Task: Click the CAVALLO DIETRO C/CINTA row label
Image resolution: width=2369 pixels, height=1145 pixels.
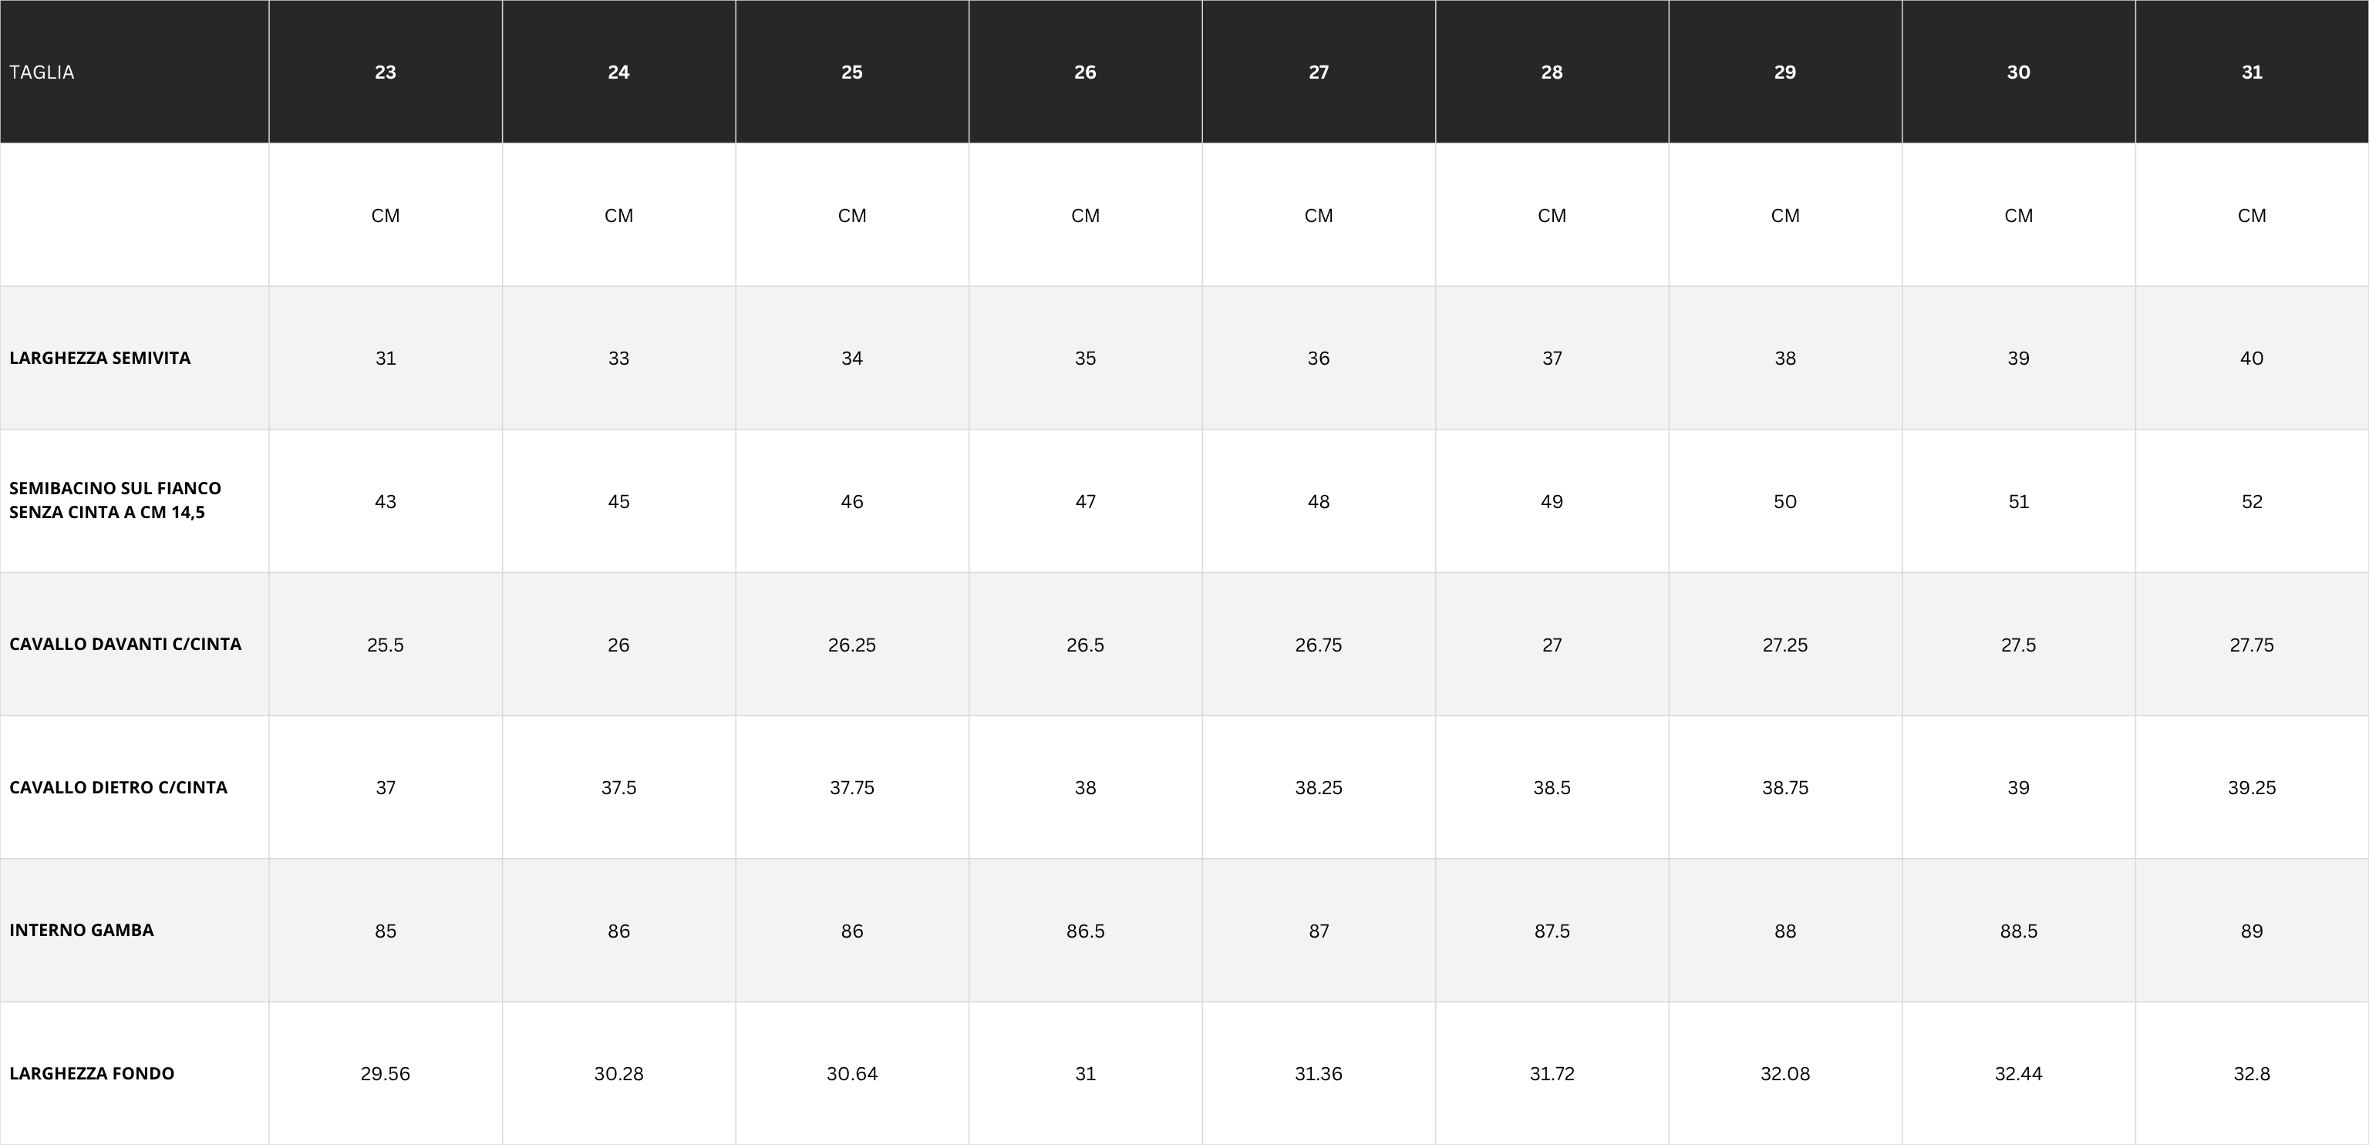Action: click(118, 787)
